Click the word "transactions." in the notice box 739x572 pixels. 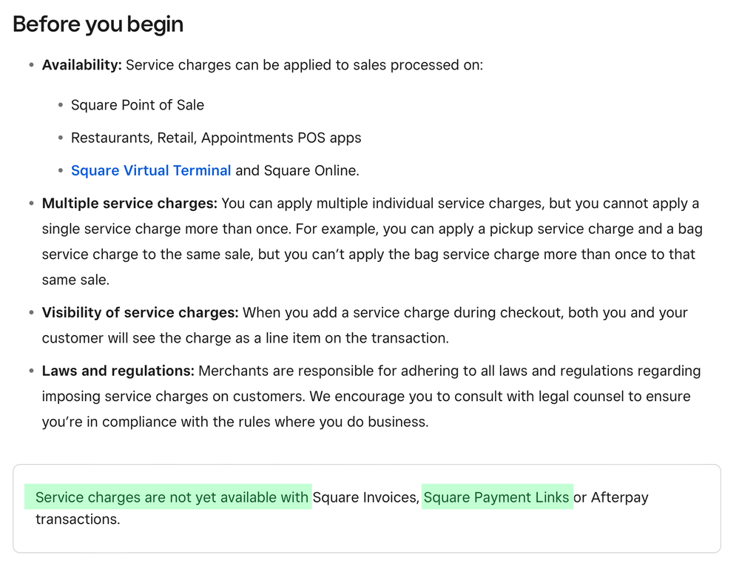coord(77,519)
